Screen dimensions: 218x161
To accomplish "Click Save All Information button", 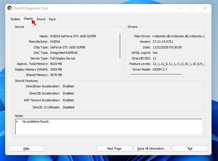I will pos(152,148).
